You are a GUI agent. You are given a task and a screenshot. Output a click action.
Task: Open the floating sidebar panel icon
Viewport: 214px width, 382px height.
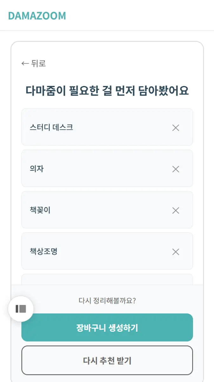coord(21,309)
